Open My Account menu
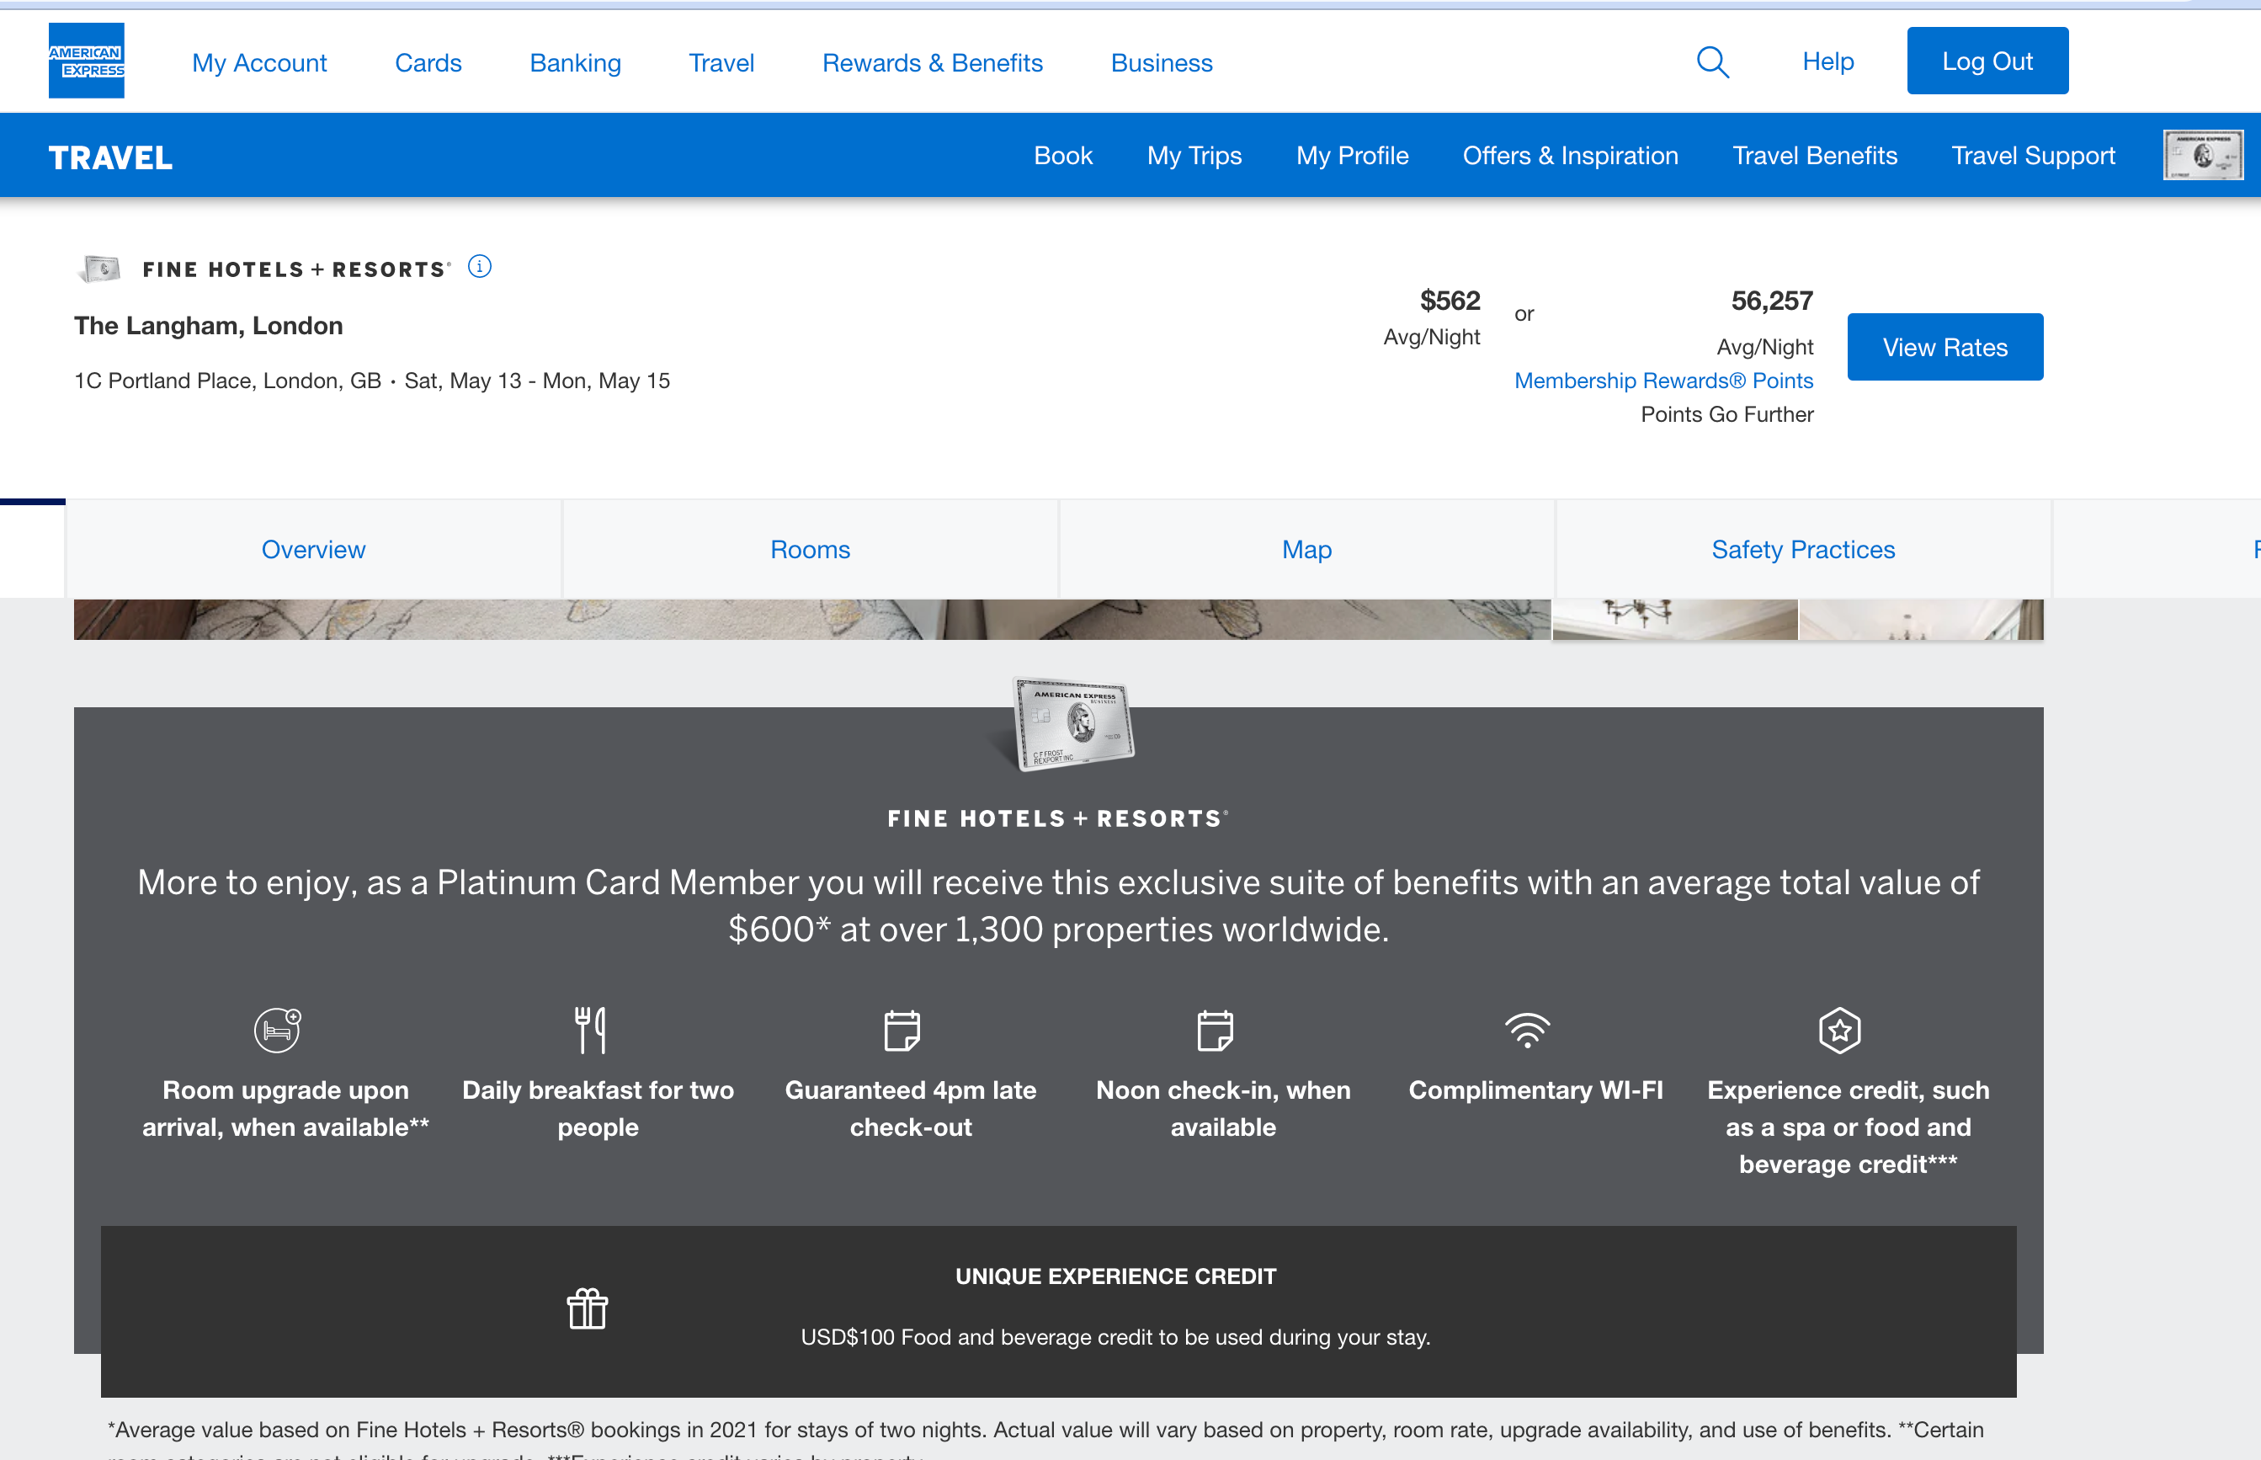Screen dimensions: 2261x1460 (x=258, y=62)
